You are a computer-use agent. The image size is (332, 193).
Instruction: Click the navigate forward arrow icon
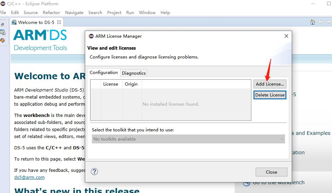pos(328,22)
